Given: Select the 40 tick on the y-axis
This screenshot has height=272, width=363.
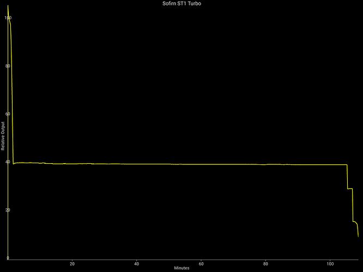Looking at the screenshot, I should (x=8, y=162).
